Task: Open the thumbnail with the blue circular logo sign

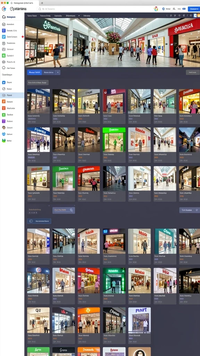Action: pos(38,281)
